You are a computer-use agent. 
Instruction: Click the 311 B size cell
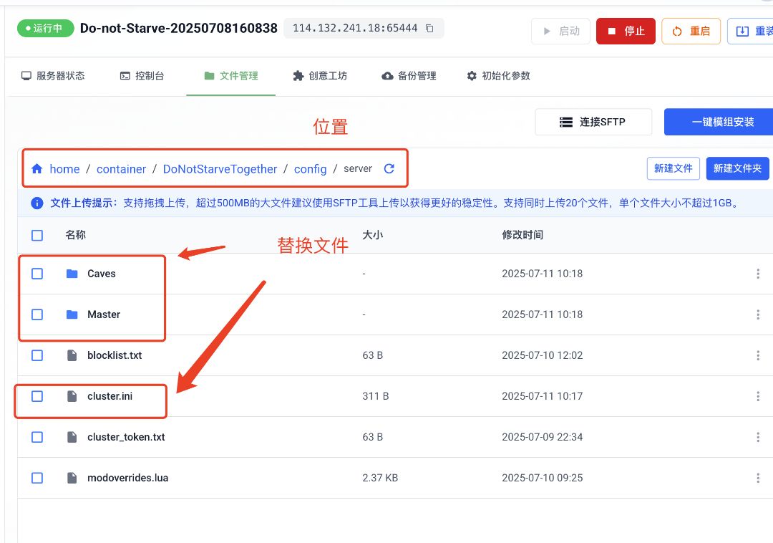coord(376,396)
